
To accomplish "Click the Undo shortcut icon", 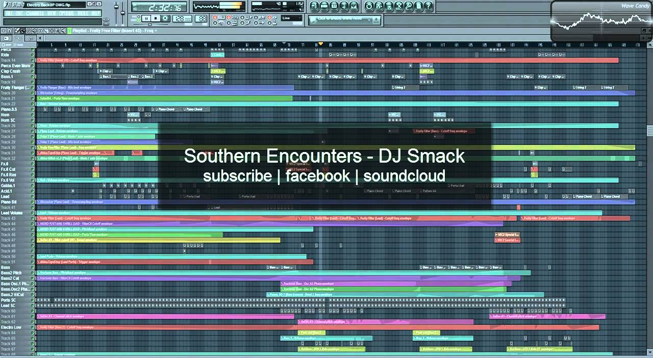I will 369,6.
